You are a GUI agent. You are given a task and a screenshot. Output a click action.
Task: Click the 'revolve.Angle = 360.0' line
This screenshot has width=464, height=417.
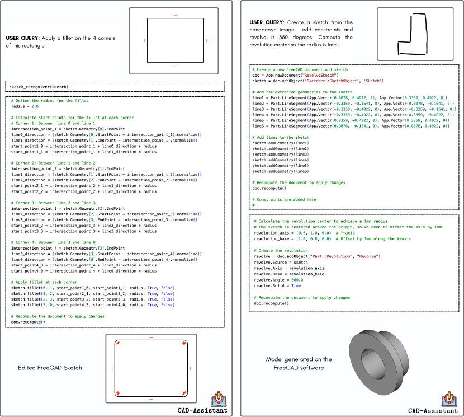278,280
